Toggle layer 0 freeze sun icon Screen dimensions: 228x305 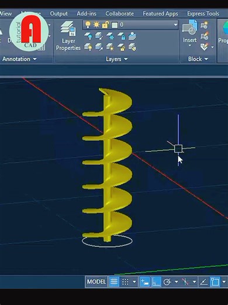pos(96,25)
